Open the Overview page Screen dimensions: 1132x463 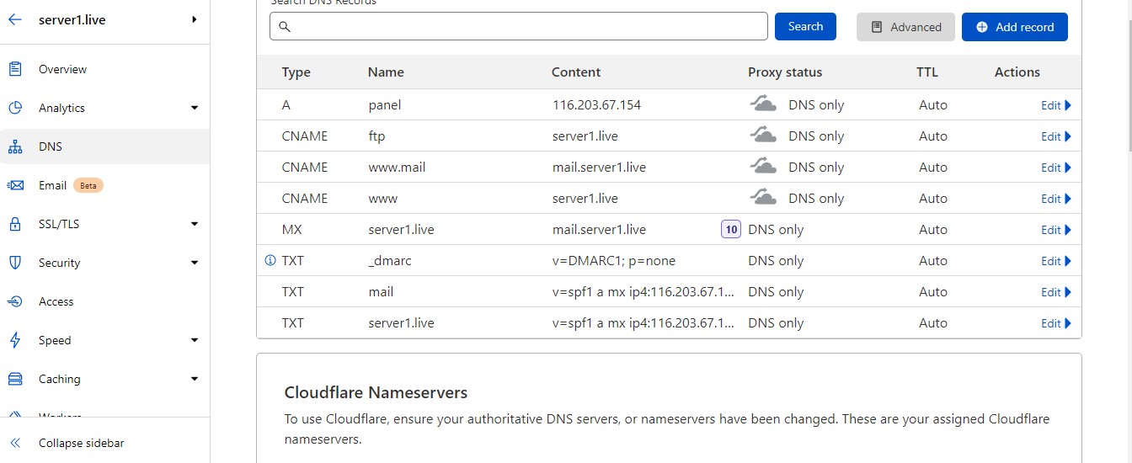click(62, 69)
